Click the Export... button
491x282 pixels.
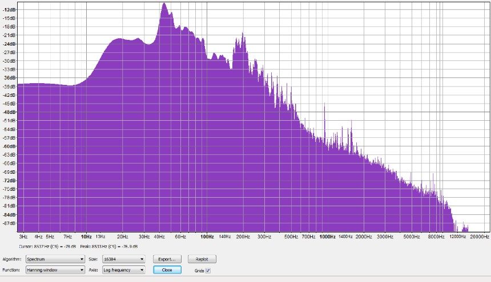tap(167, 259)
